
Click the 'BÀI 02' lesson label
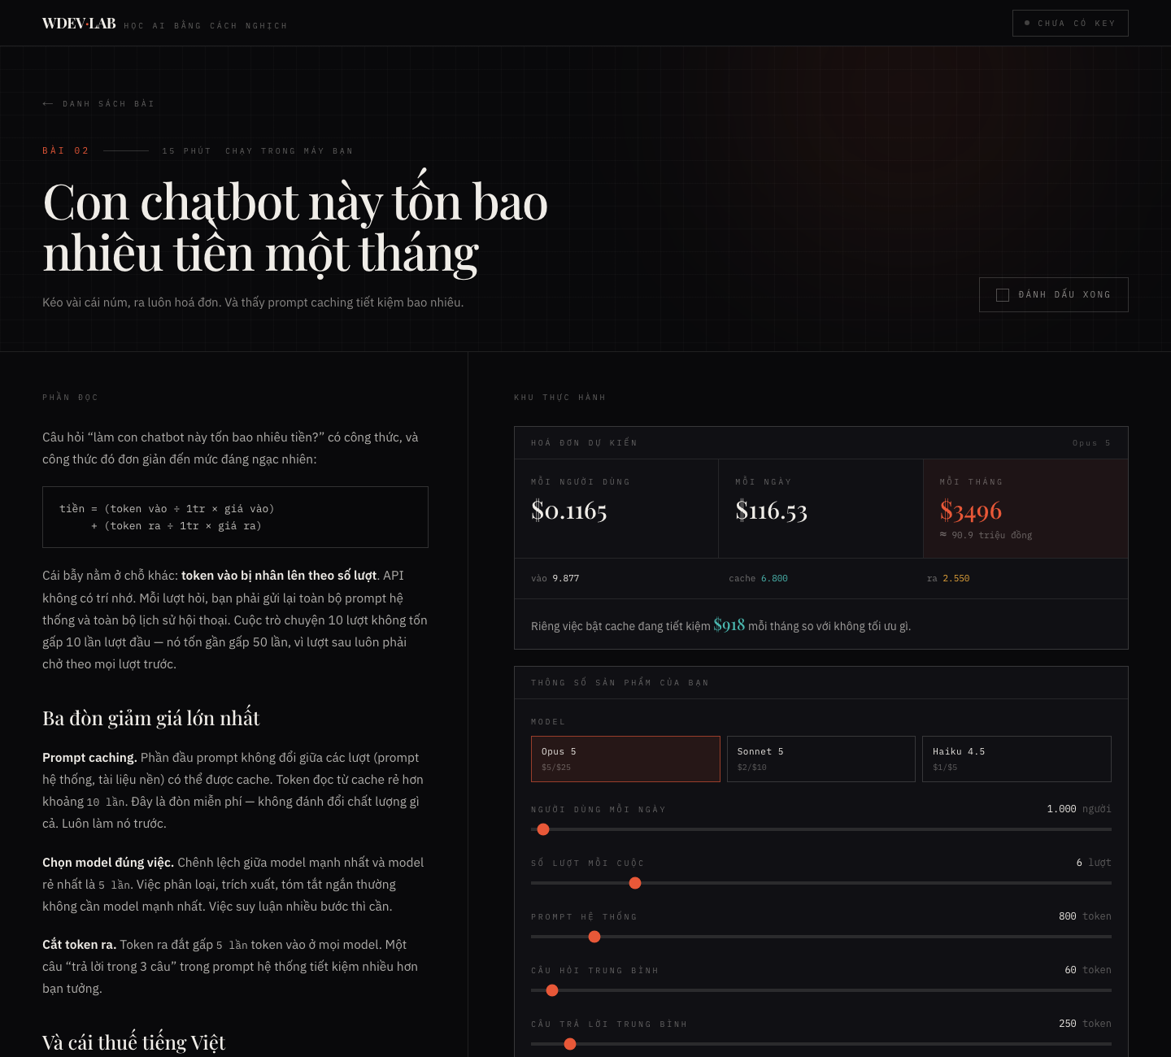click(x=66, y=151)
